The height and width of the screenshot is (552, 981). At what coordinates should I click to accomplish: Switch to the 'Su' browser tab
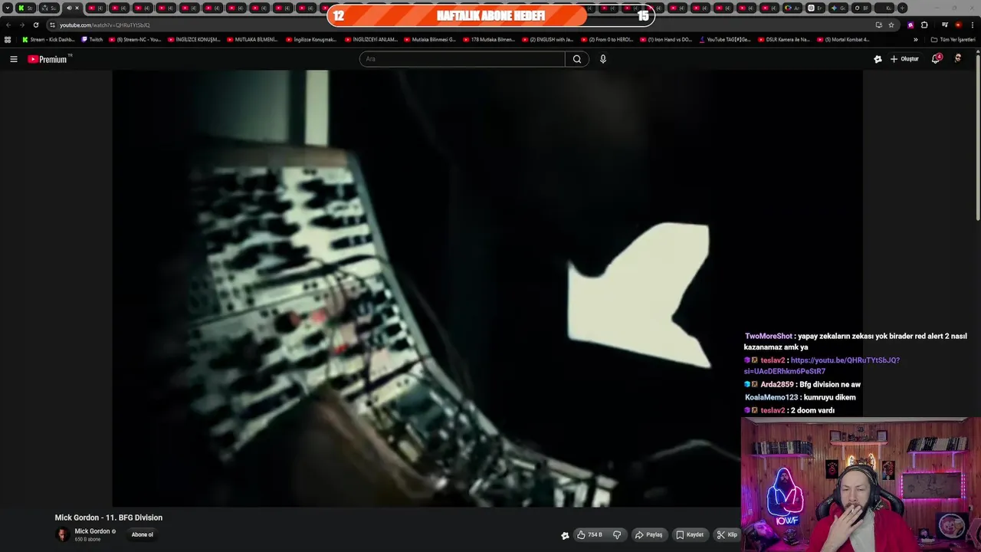pyautogui.click(x=49, y=8)
